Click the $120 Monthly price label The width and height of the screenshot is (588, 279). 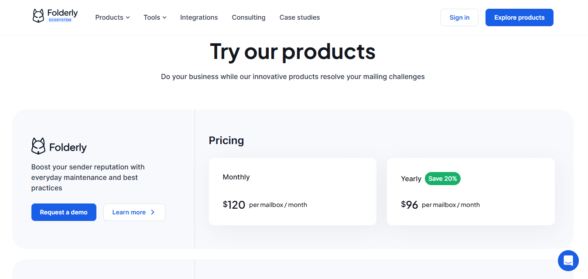pyautogui.click(x=234, y=204)
